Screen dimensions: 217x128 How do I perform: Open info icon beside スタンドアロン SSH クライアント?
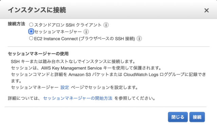coord(106,25)
